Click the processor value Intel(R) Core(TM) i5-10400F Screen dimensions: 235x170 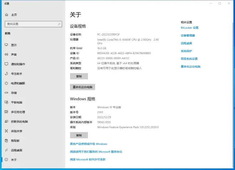point(128,41)
